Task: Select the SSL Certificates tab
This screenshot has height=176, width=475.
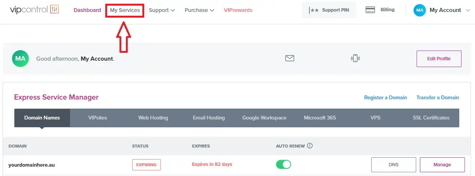Action: click(431, 118)
